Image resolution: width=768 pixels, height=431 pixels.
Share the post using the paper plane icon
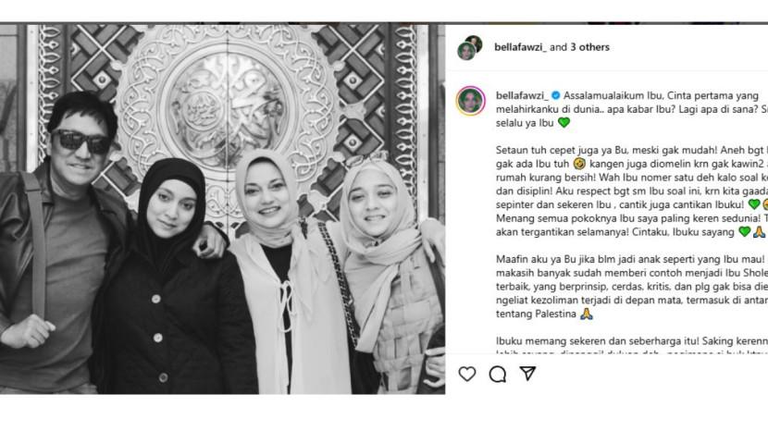pos(527,374)
